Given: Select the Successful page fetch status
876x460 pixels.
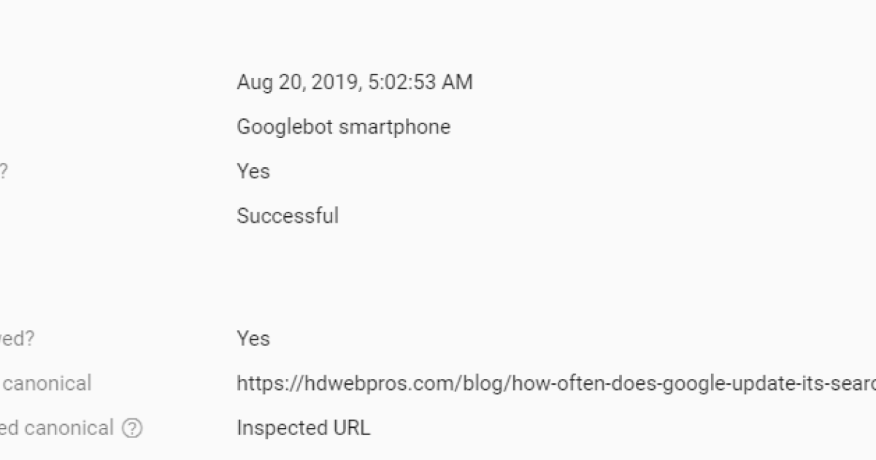Looking at the screenshot, I should 288,216.
